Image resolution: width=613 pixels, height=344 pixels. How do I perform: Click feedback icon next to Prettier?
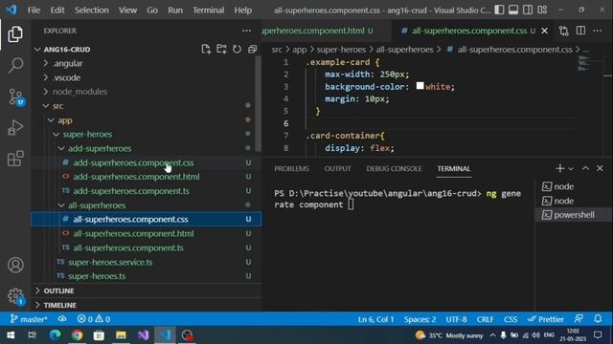[579, 319]
